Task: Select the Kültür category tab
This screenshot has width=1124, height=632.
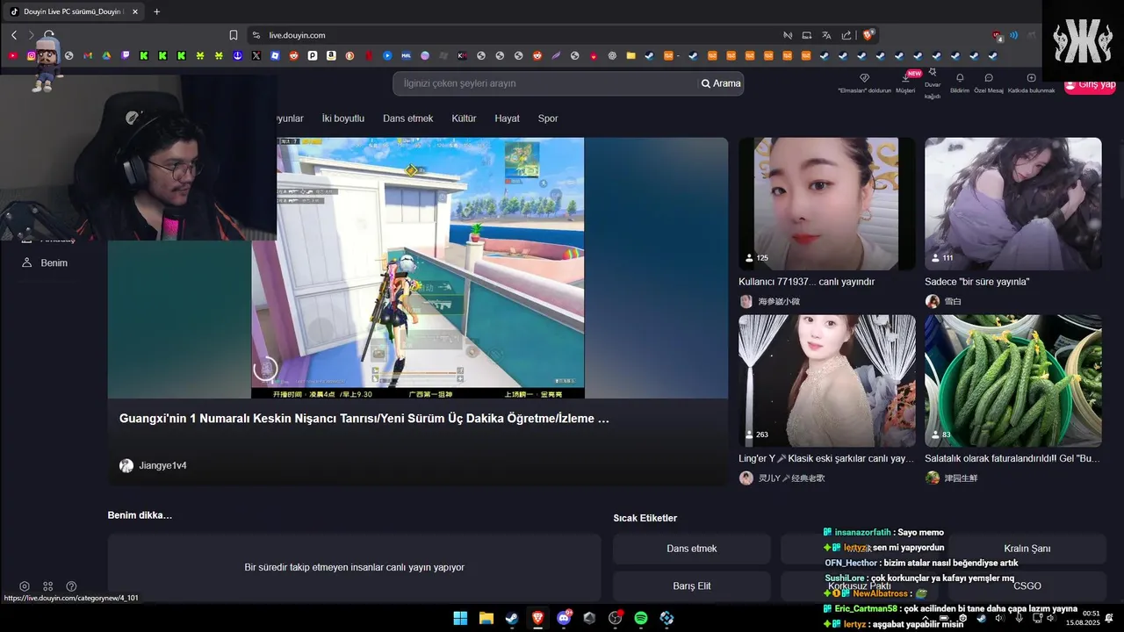Action: [x=464, y=118]
